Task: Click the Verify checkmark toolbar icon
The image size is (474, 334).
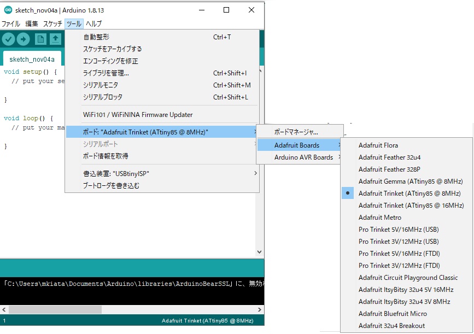Action: tap(8, 39)
